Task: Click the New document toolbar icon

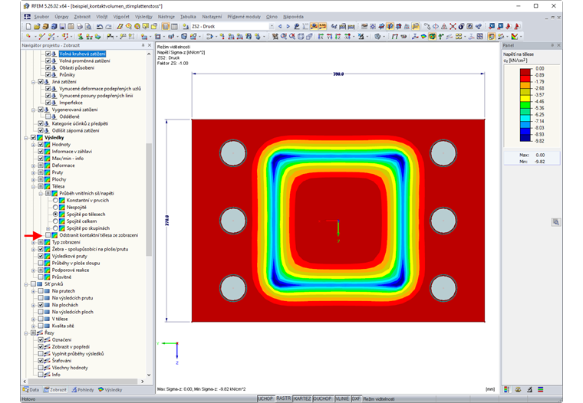Action: tap(28, 26)
